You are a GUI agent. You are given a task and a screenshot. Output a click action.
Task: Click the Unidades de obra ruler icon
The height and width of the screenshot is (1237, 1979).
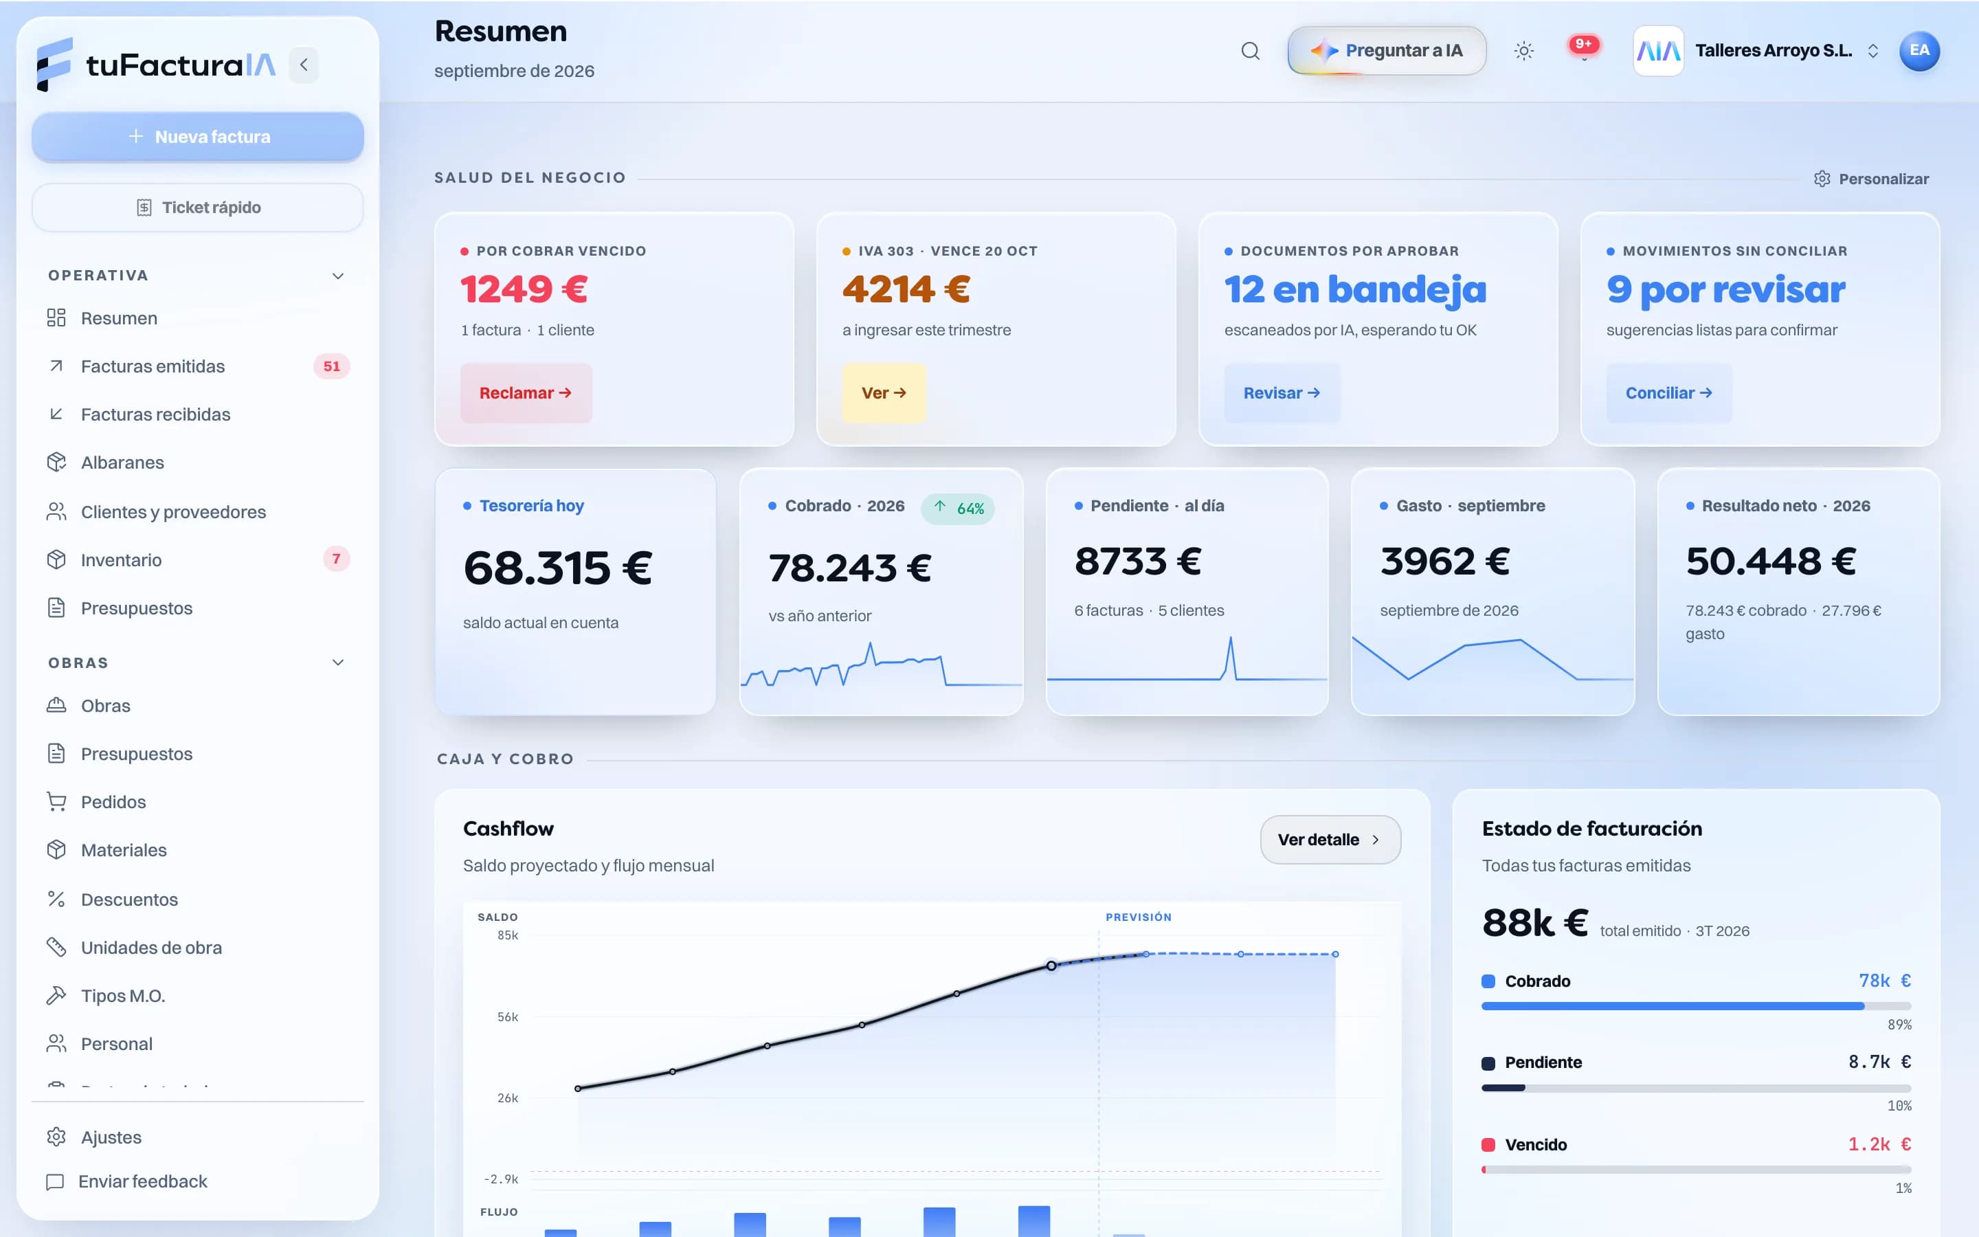tap(56, 948)
